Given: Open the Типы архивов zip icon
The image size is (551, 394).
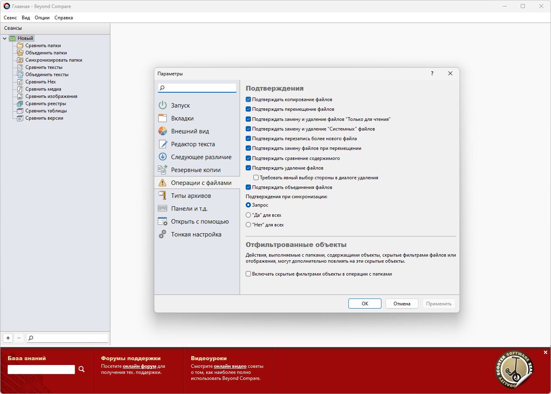Looking at the screenshot, I should pyautogui.click(x=163, y=195).
